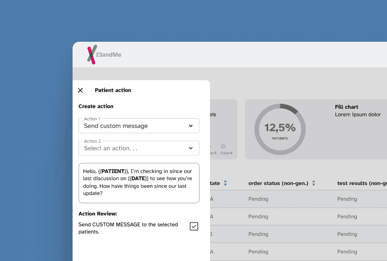The width and height of the screenshot is (387, 261).
Task: Click the custom message text box
Action: [x=139, y=183]
